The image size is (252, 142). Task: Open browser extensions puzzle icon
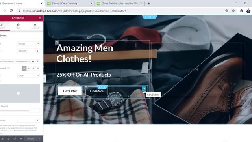241,11
